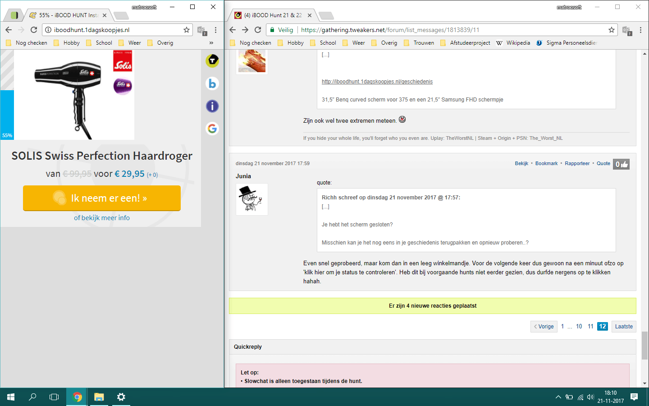Click the Tweakers page vertical scrollbar thumb
Viewport: 649px width, 406px height.
click(x=645, y=346)
